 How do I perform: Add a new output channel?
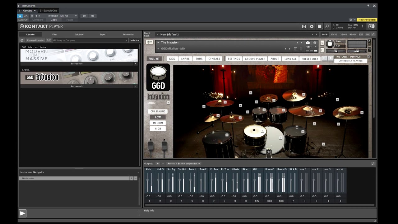(x=157, y=164)
